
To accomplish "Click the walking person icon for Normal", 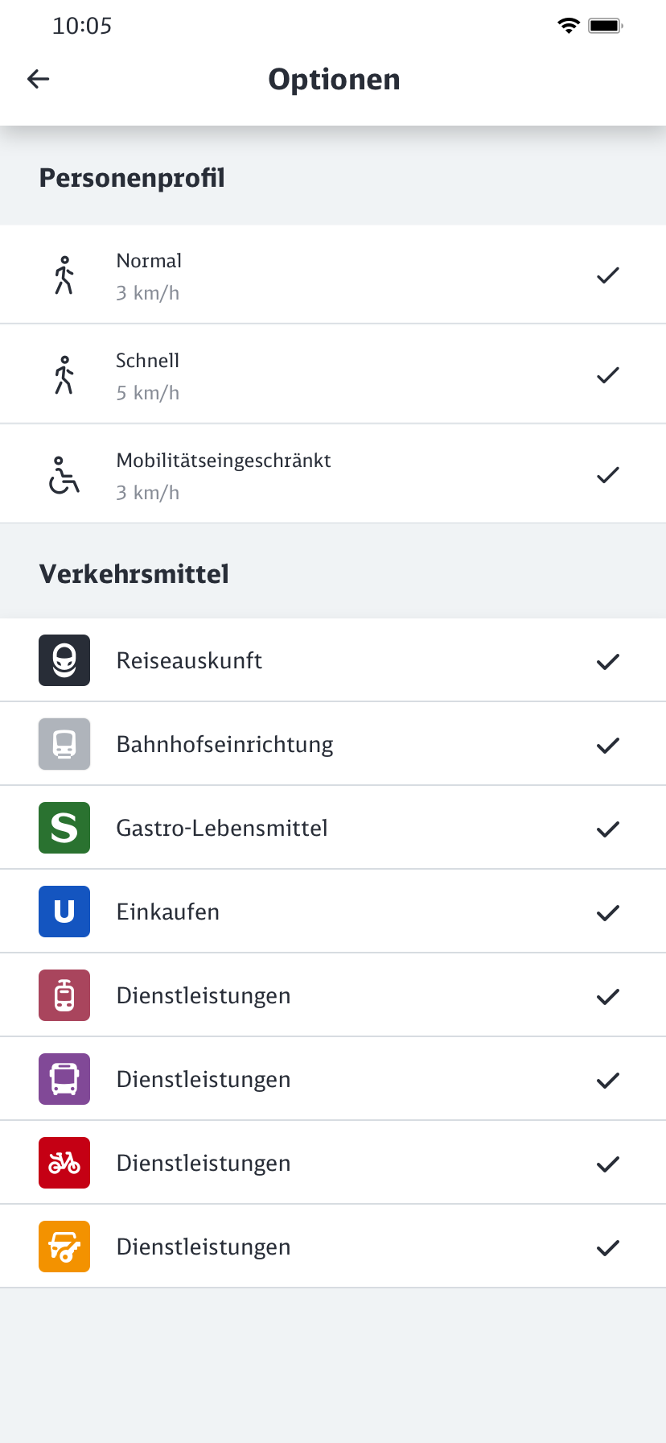I will (x=64, y=275).
